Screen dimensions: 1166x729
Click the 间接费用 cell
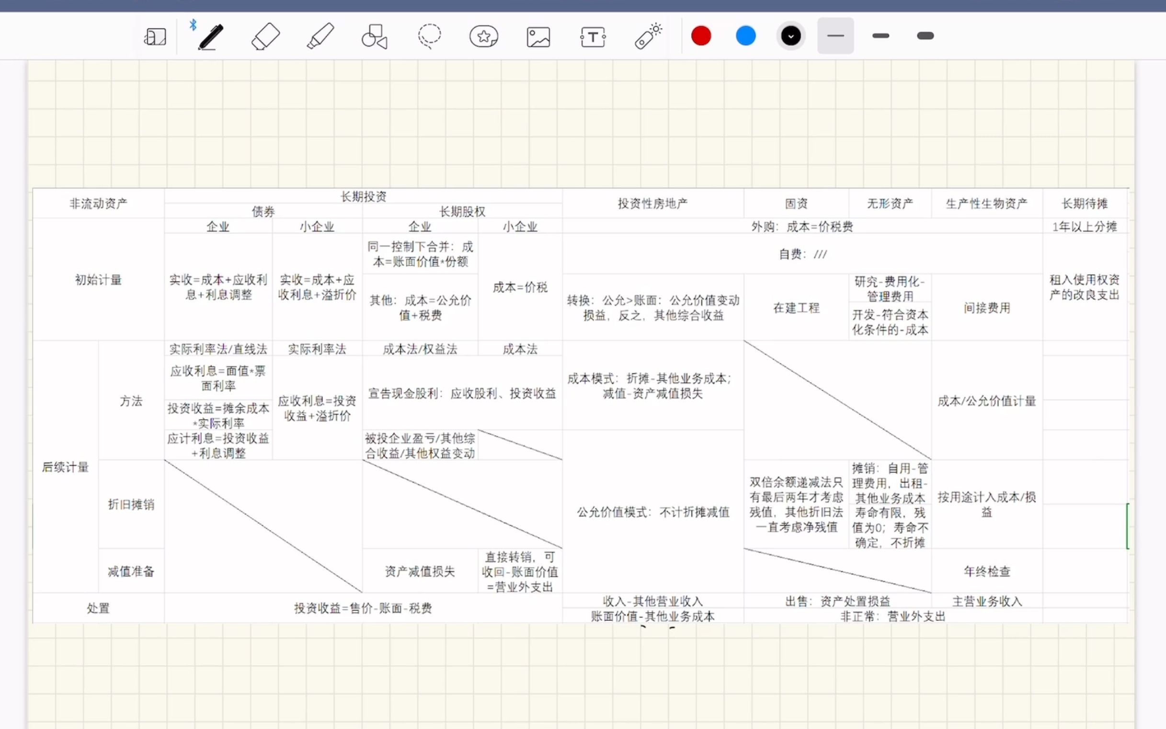point(987,308)
